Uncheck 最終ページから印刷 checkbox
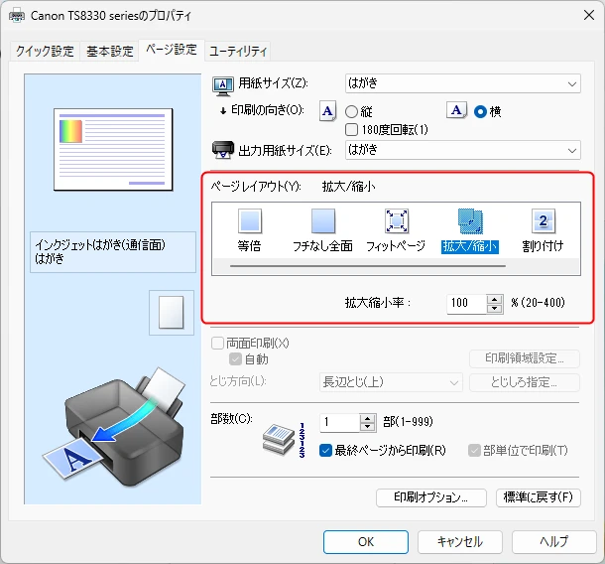This screenshot has height=564, width=605. (325, 450)
